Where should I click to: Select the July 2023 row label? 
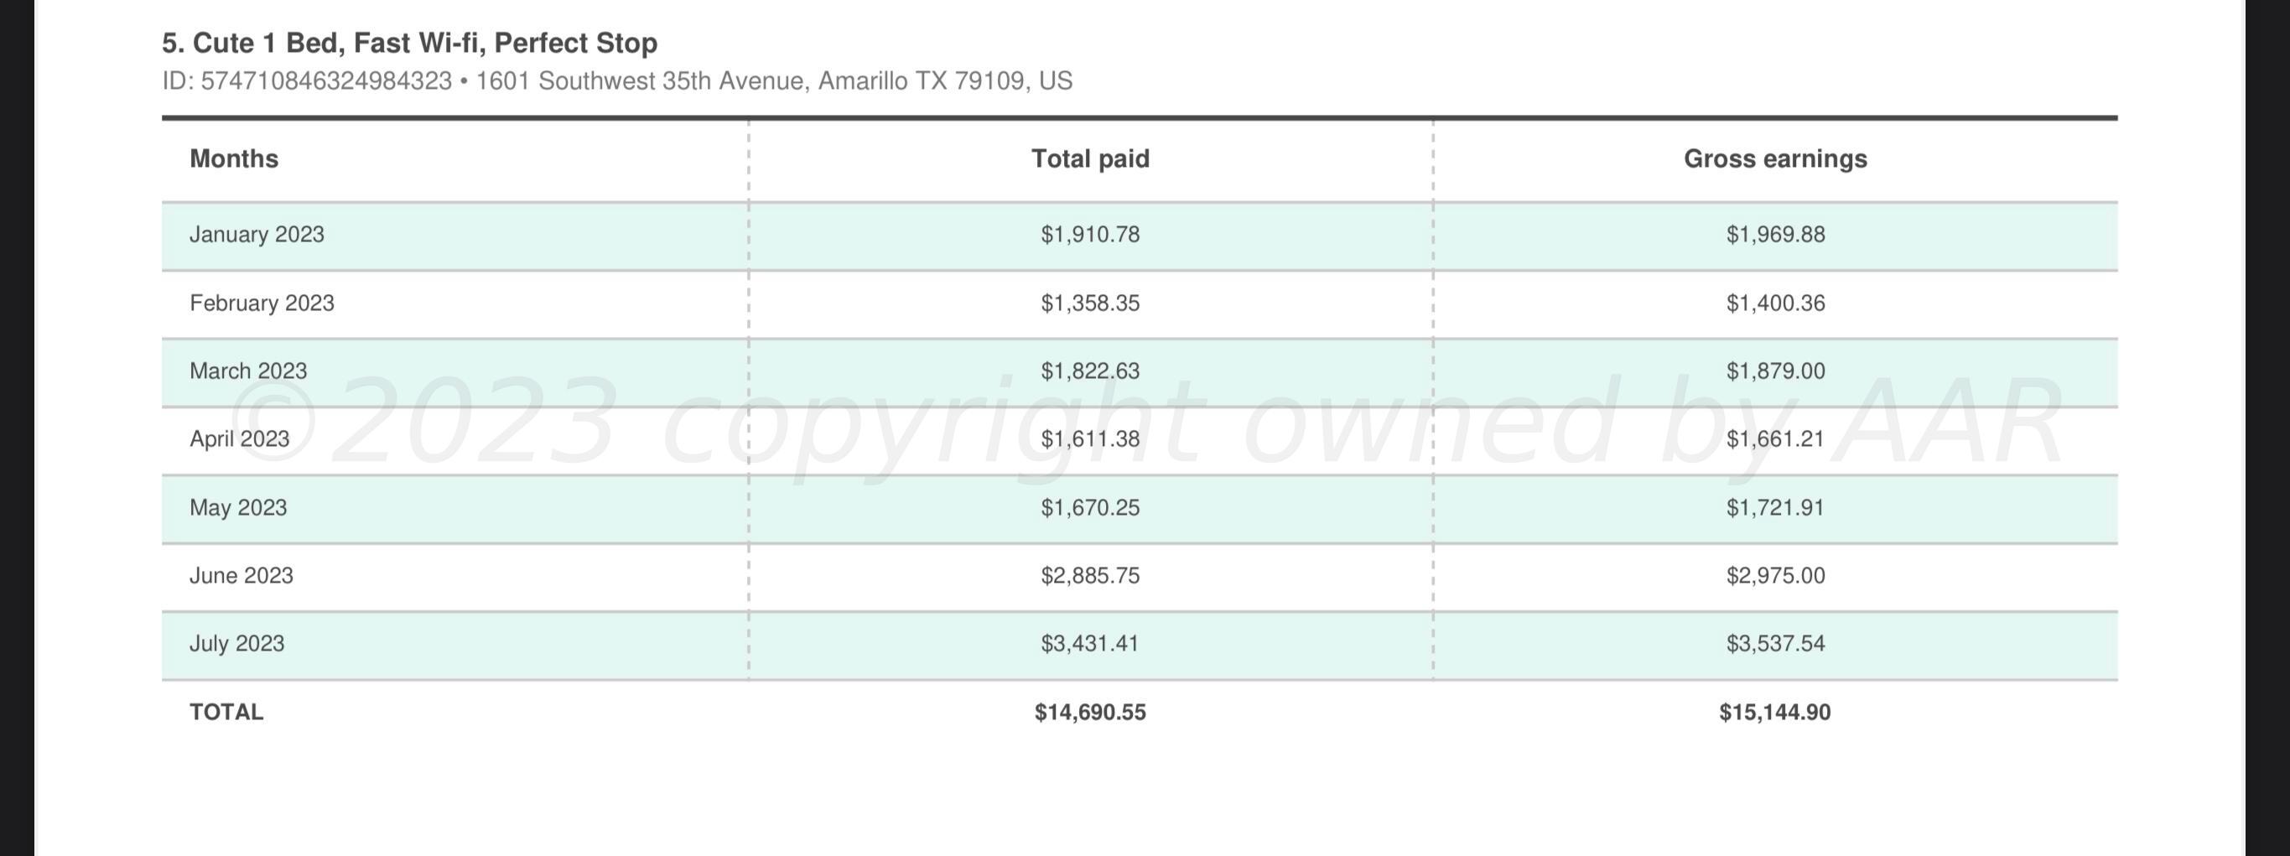[236, 644]
